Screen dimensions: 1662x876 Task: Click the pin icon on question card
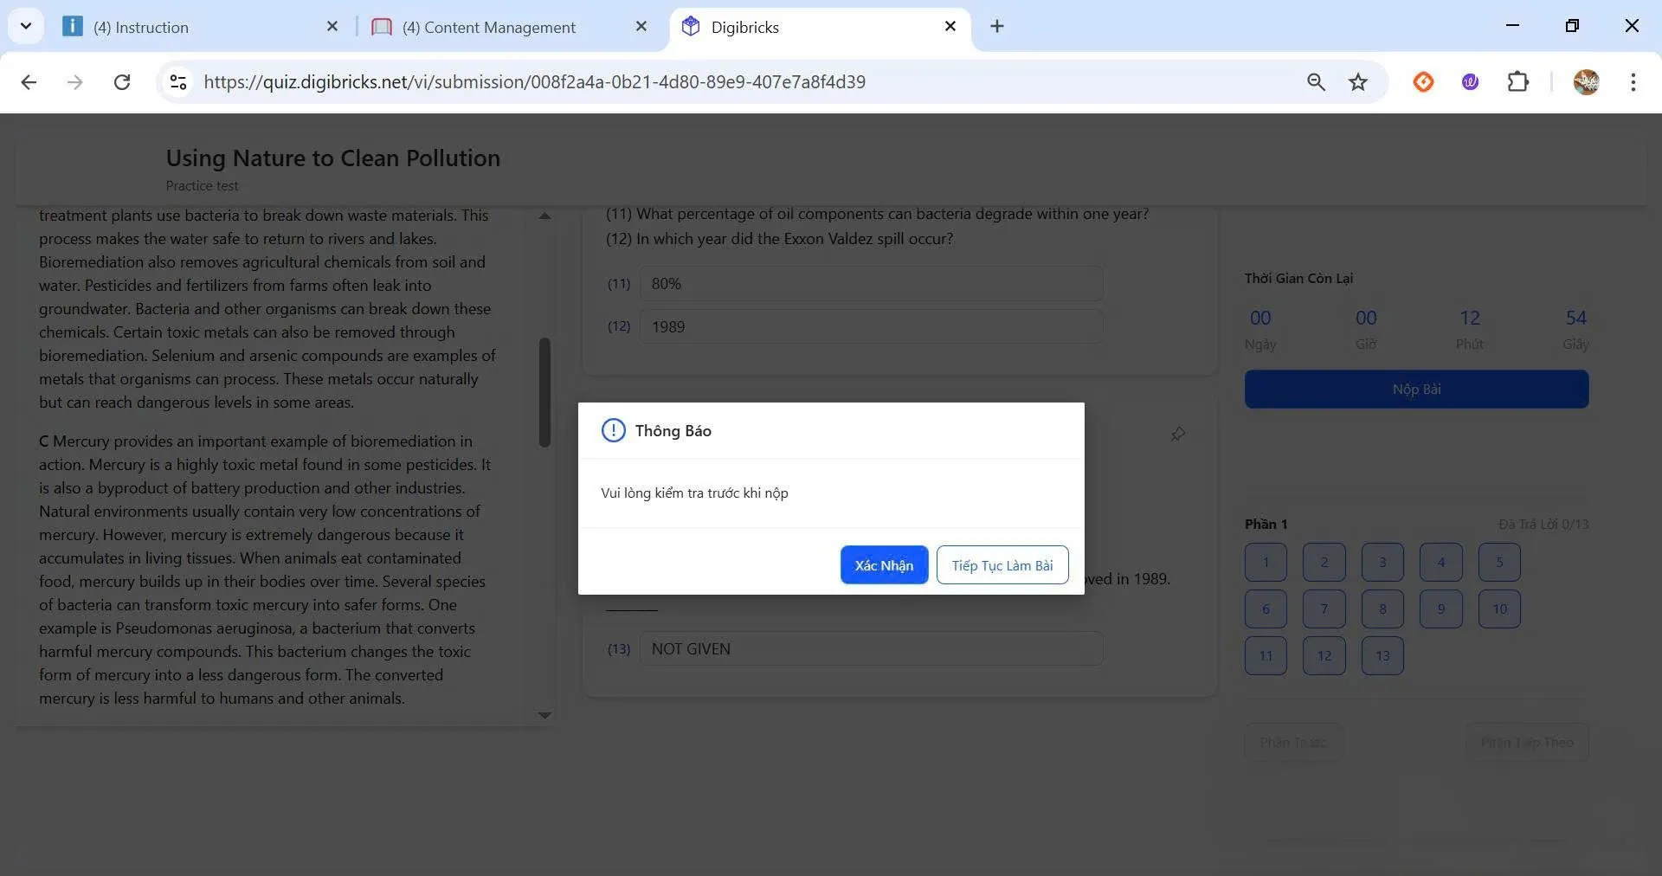coord(1177,434)
